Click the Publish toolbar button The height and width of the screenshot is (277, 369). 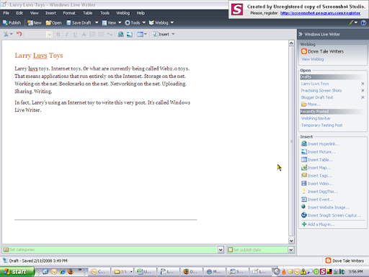[x=12, y=22]
